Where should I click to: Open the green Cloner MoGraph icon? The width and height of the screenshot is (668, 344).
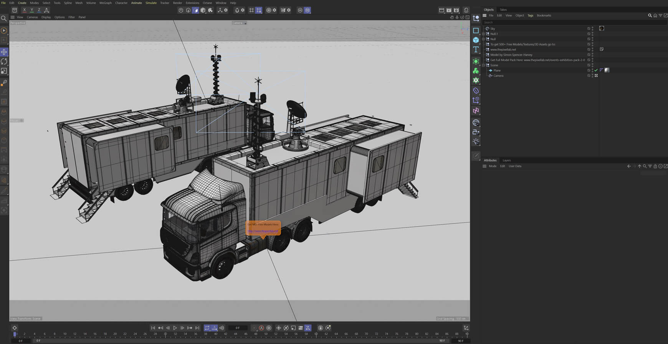[476, 71]
